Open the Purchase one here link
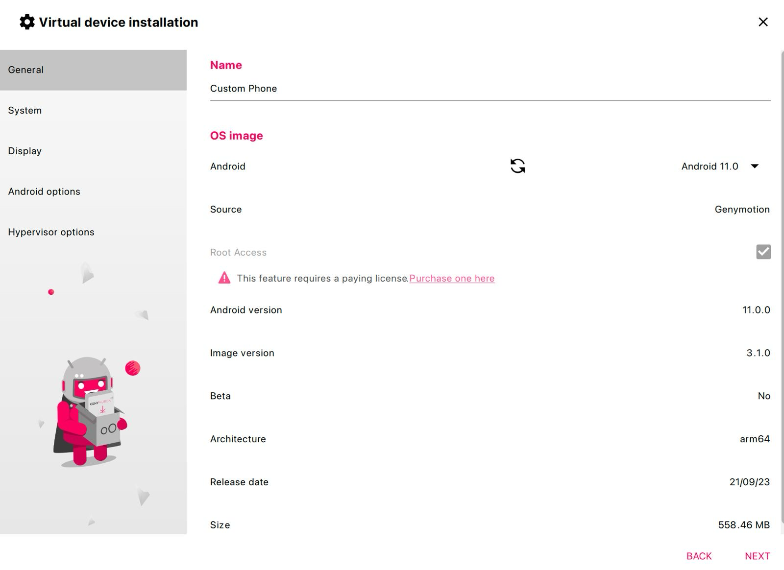 click(x=452, y=278)
